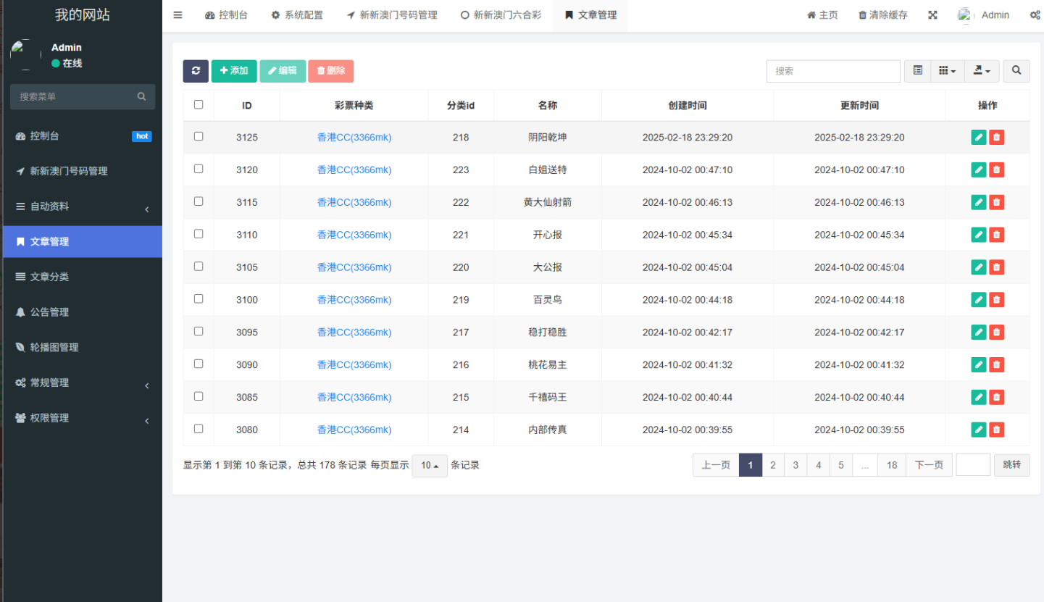1044x602 pixels.
Task: Delete the 内部传真 row
Action: click(997, 430)
